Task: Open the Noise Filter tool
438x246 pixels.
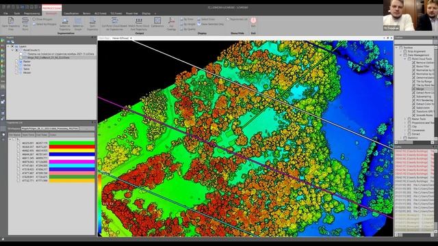Action: (x=421, y=66)
